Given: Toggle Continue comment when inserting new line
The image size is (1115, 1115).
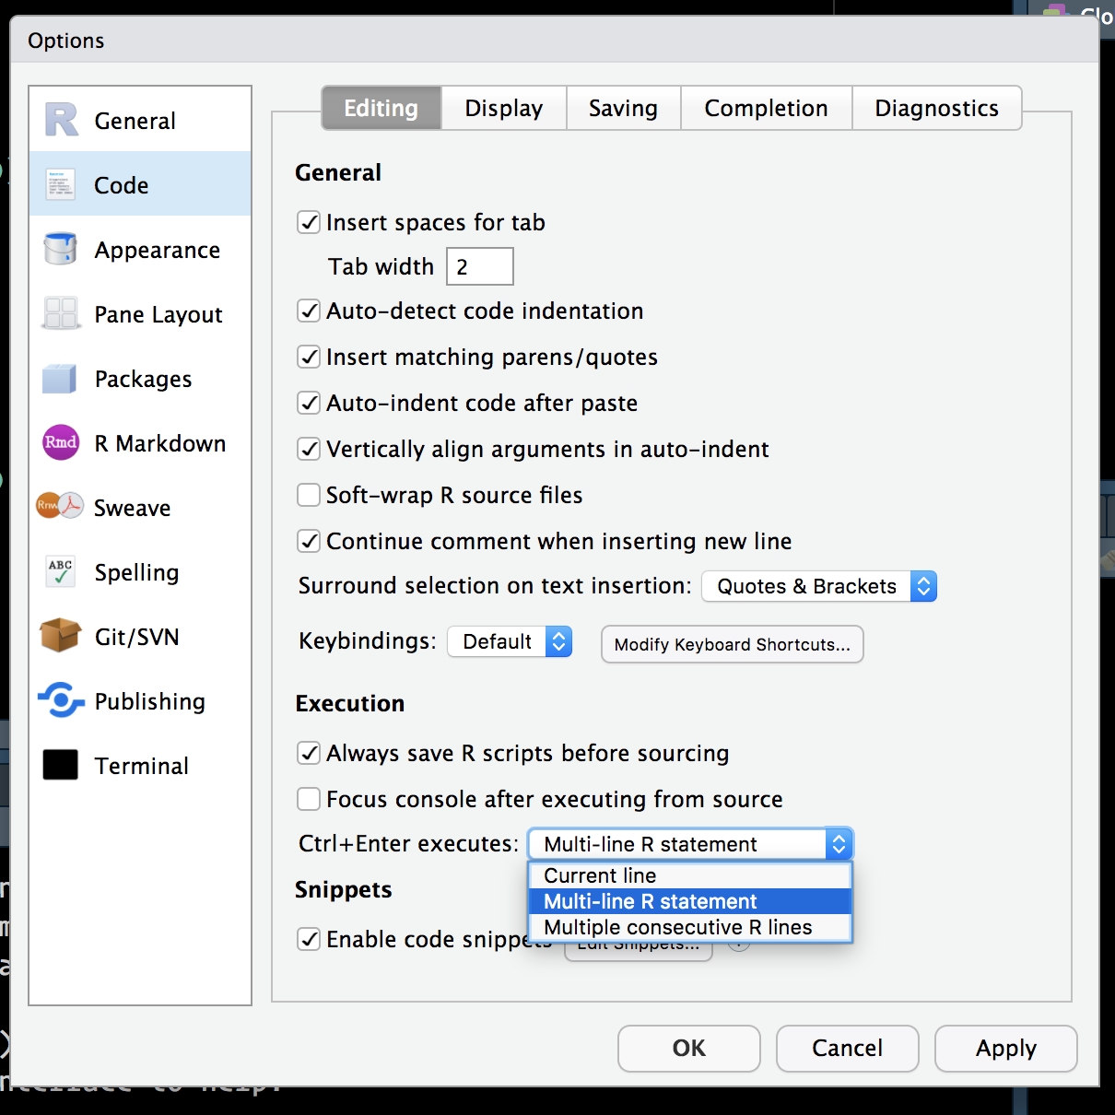Looking at the screenshot, I should pos(309,541).
